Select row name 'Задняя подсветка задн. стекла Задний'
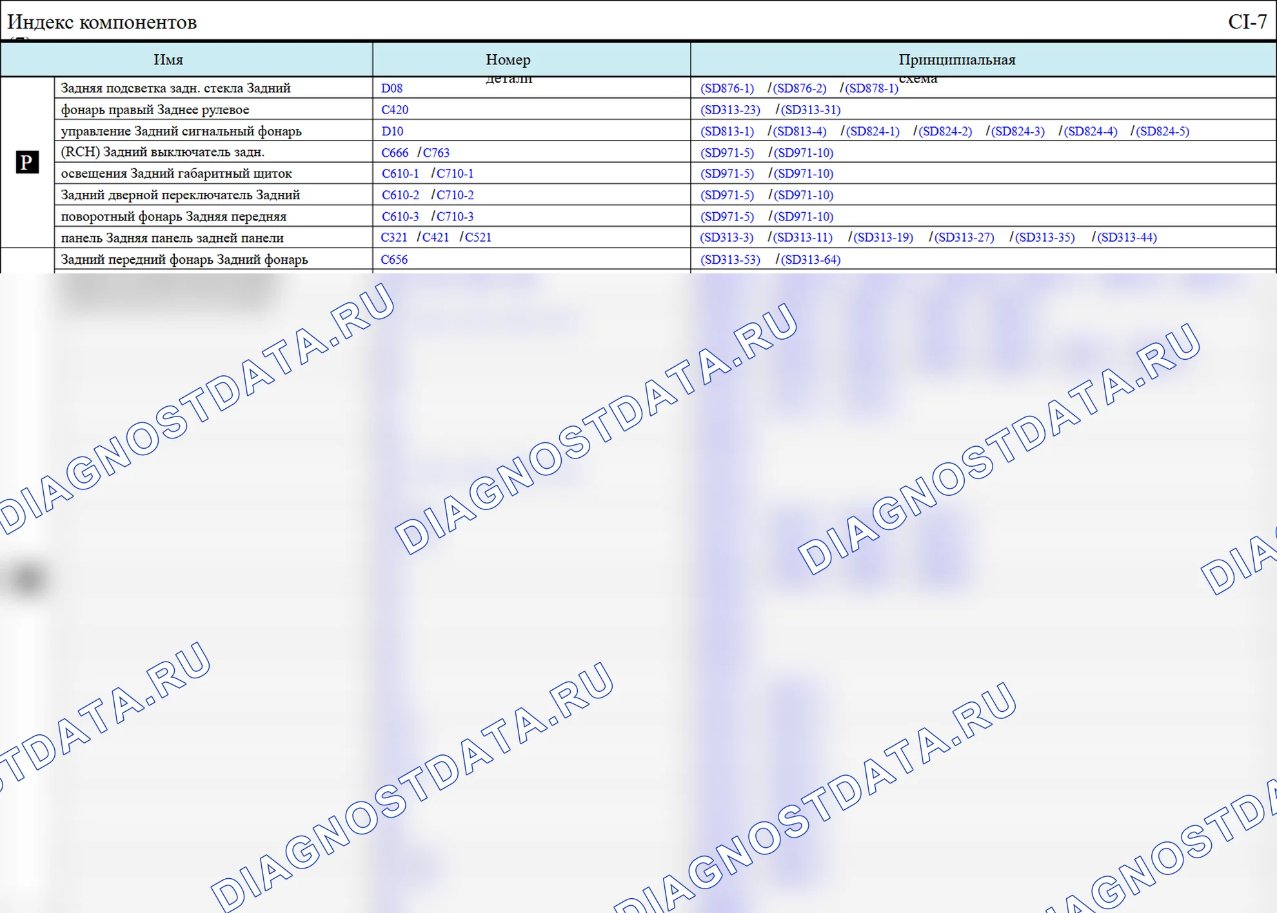This screenshot has height=913, width=1277. tap(175, 88)
